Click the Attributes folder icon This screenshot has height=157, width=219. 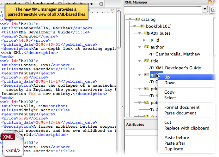(147, 33)
